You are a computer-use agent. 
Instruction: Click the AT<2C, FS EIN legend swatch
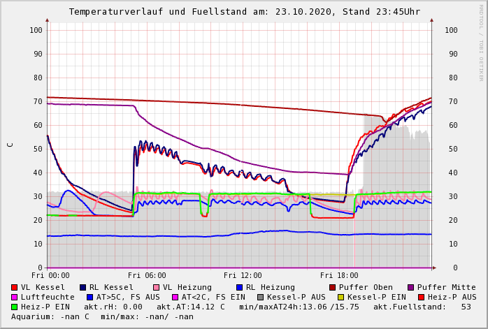(x=175, y=297)
